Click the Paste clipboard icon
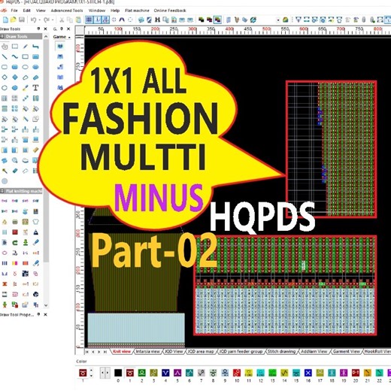 (78, 20)
